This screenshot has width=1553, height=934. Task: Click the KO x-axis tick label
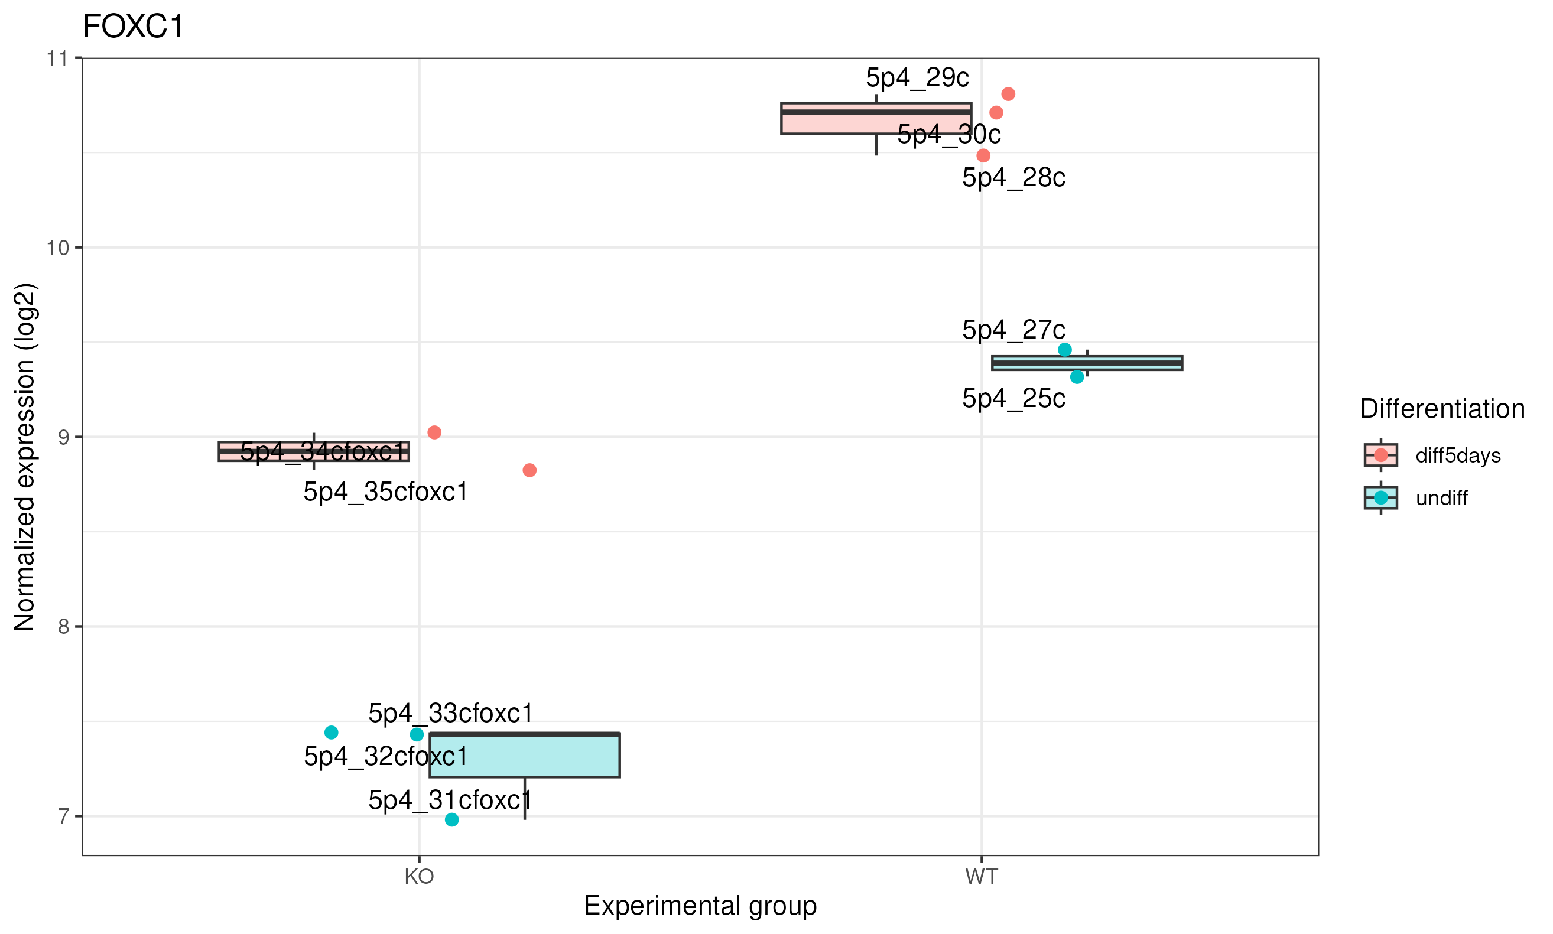click(419, 877)
